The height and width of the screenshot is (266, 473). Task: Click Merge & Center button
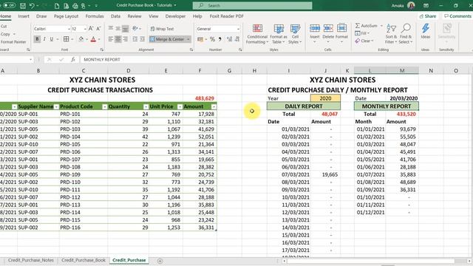(167, 39)
